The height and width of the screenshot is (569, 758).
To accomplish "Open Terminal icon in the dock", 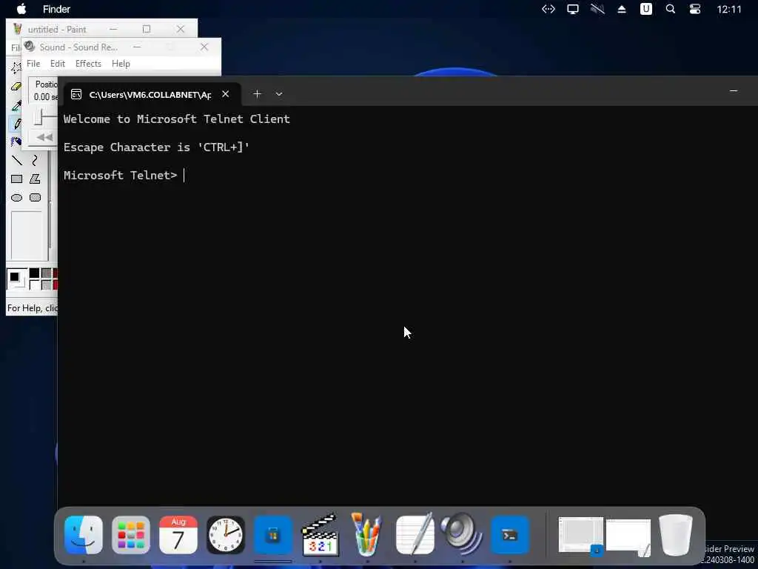I will [x=510, y=535].
